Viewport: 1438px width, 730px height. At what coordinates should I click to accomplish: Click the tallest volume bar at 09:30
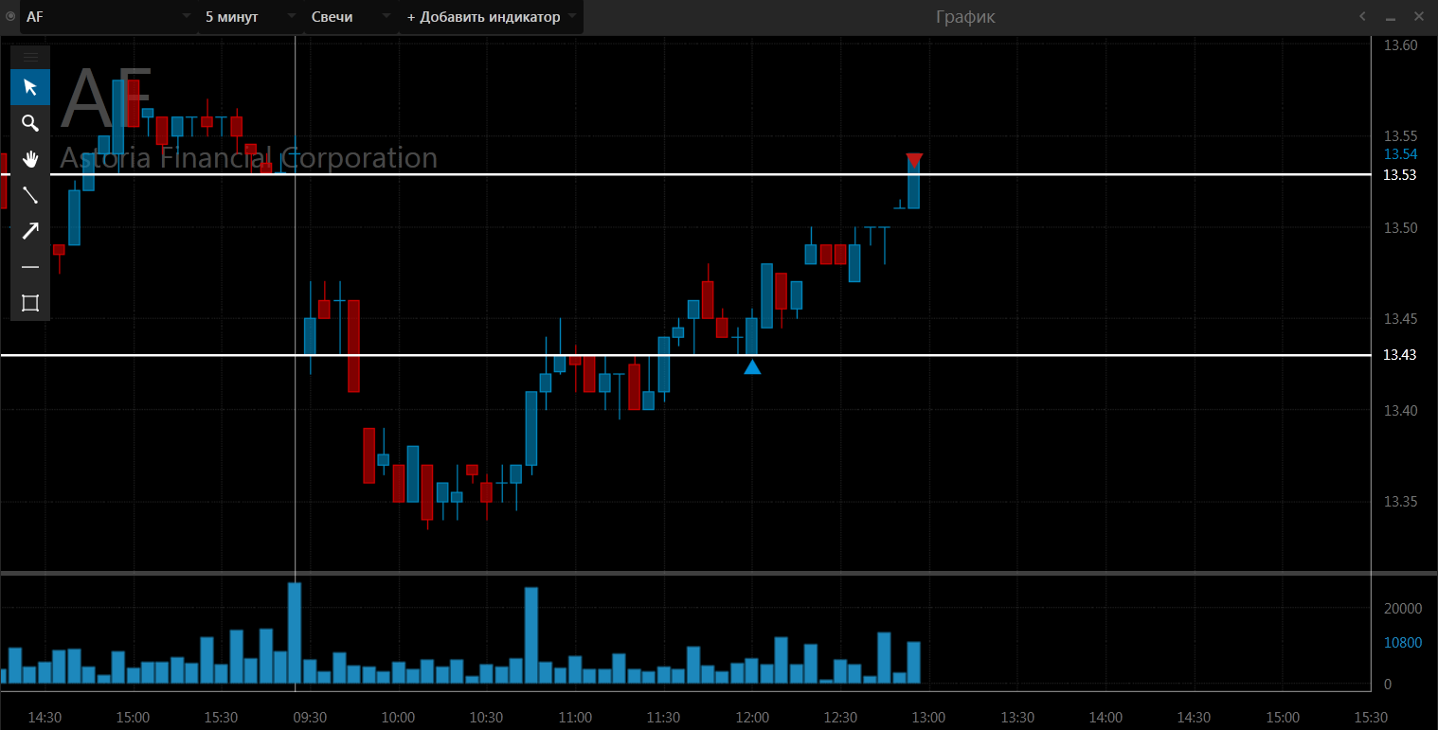[295, 632]
